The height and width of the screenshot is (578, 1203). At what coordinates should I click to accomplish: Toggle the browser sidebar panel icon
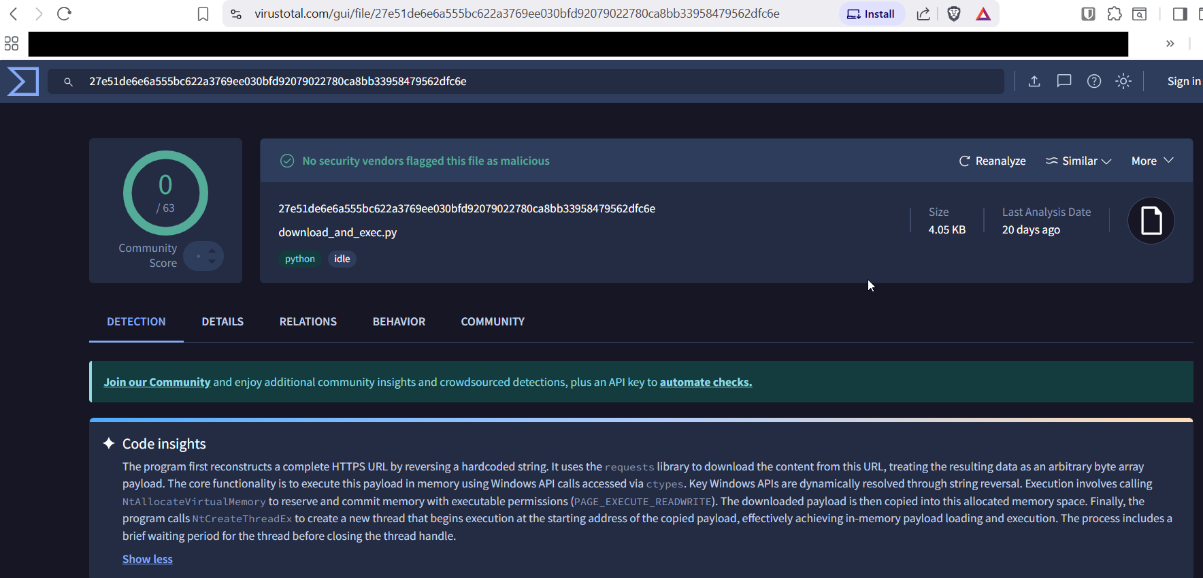[x=1180, y=14]
